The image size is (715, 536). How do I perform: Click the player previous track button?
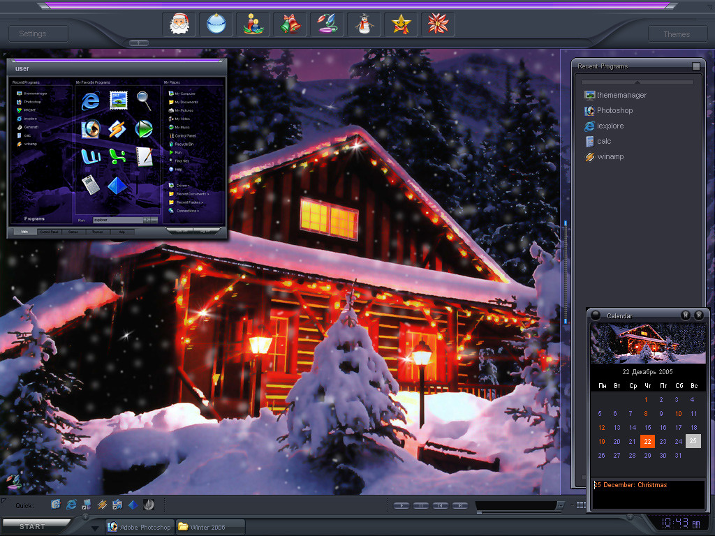pos(440,505)
